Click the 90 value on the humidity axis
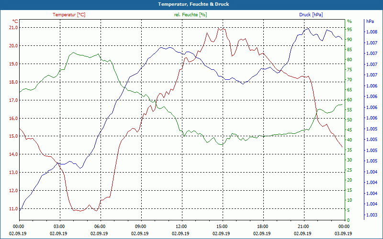The width and height of the screenshot is (383, 239). (x=349, y=40)
